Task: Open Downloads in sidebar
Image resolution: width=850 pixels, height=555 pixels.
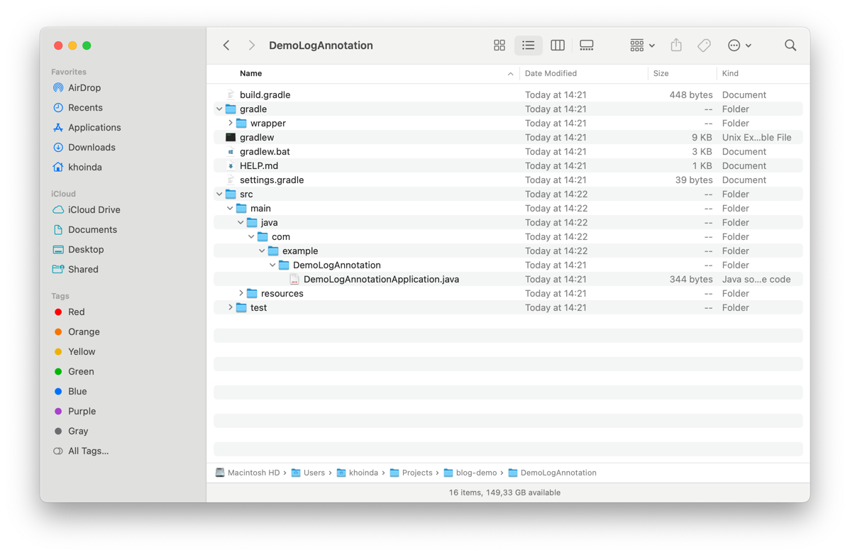Action: (x=92, y=148)
